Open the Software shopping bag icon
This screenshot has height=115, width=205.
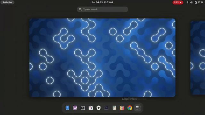coord(91,108)
